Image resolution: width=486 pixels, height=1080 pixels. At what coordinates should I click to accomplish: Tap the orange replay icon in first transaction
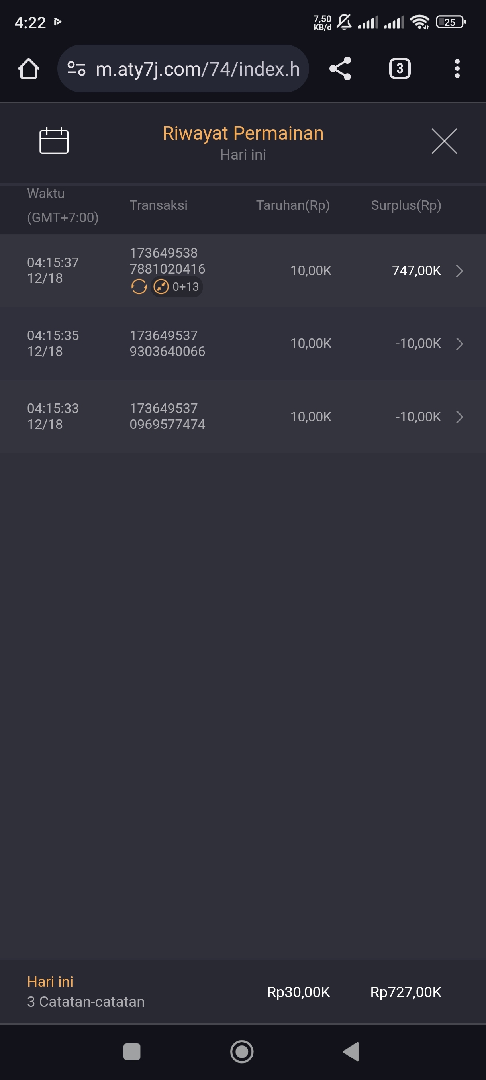click(x=139, y=287)
